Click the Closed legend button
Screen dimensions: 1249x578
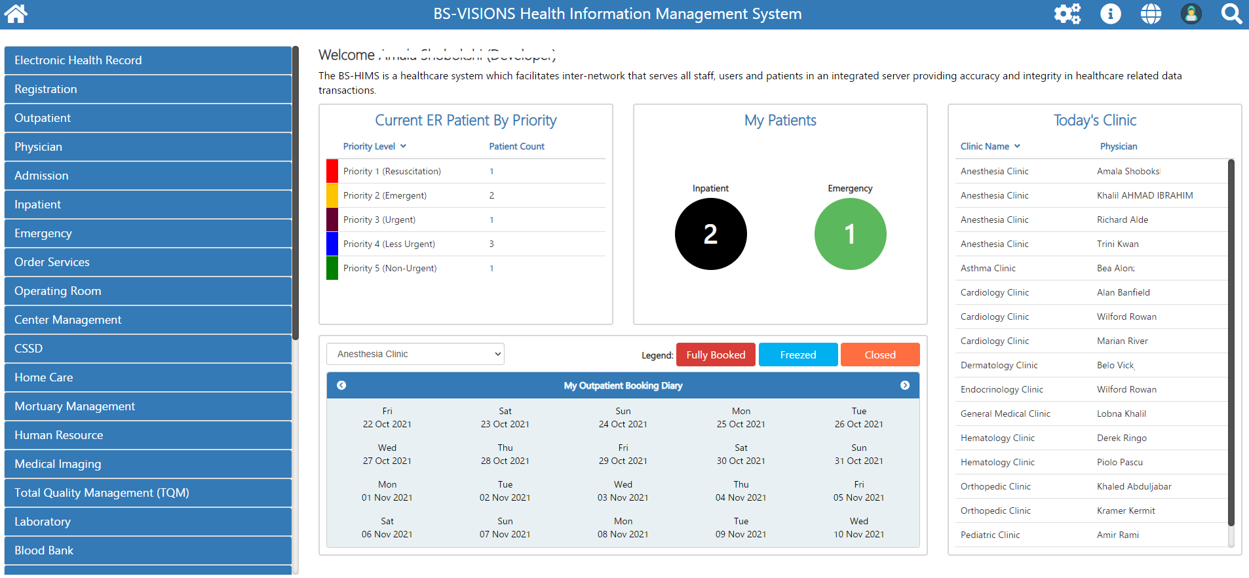click(x=880, y=355)
